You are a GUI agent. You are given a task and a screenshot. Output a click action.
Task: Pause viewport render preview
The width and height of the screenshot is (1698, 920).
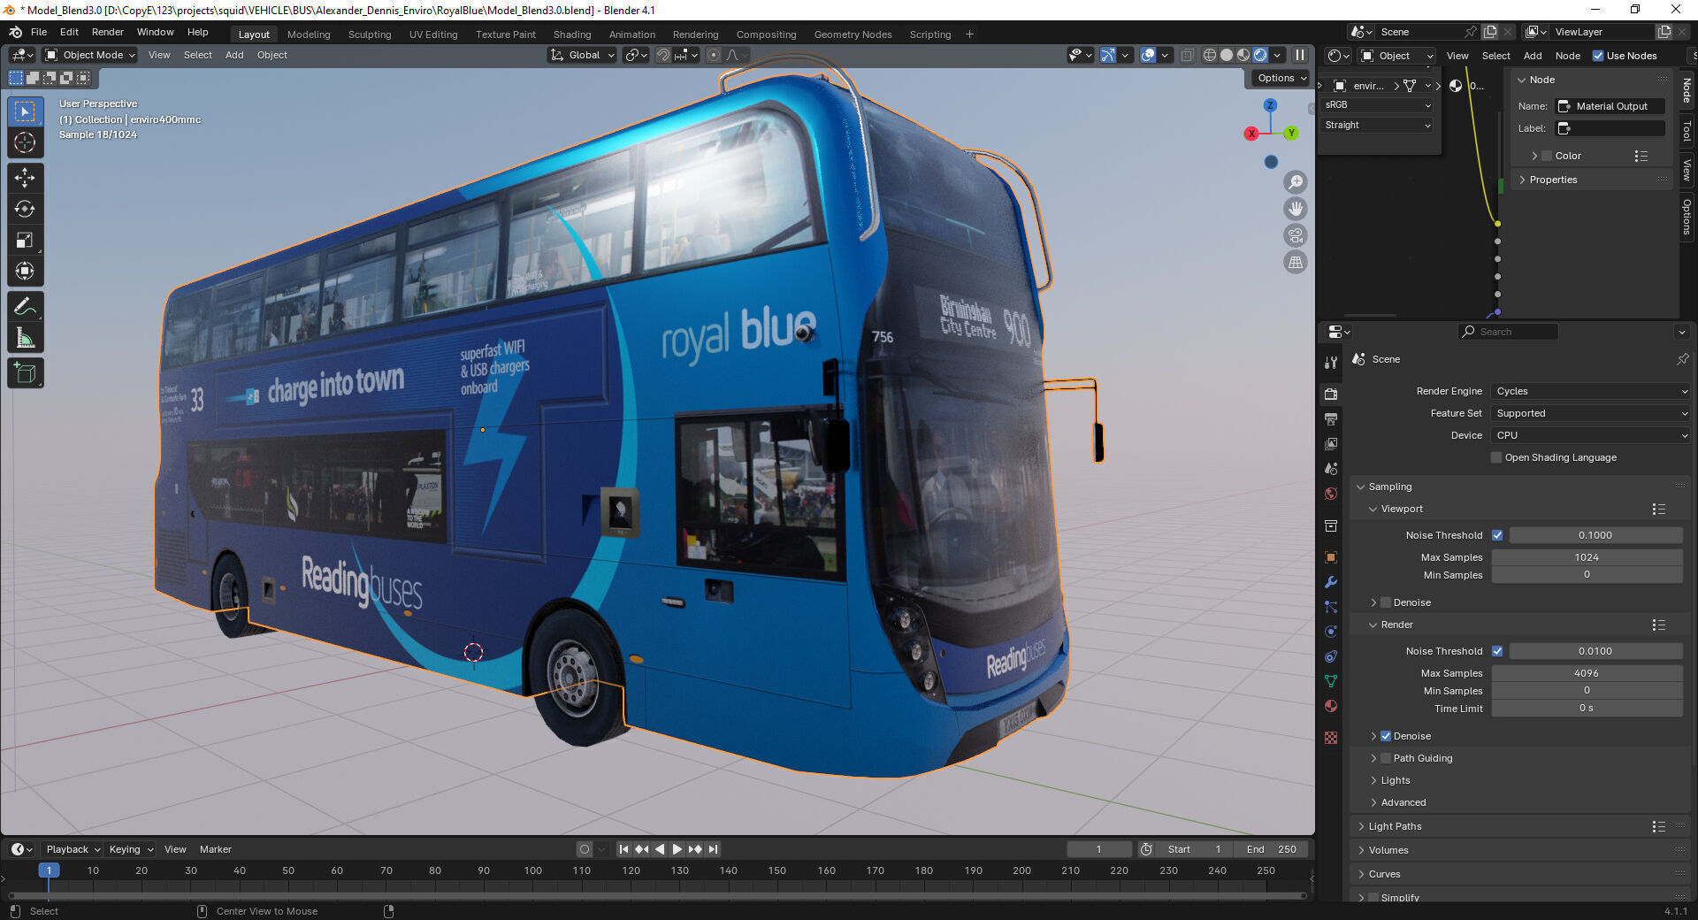pyautogui.click(x=1300, y=55)
